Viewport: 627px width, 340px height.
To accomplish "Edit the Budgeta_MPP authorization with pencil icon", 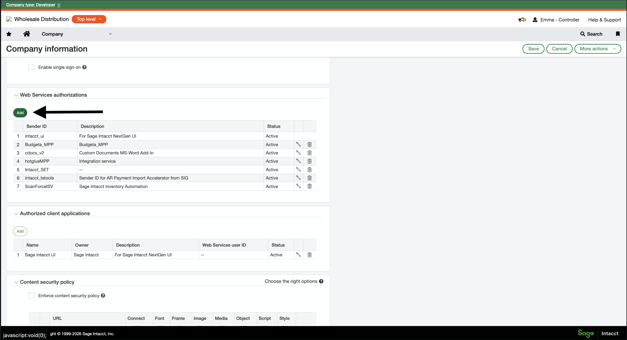I will click(x=298, y=144).
